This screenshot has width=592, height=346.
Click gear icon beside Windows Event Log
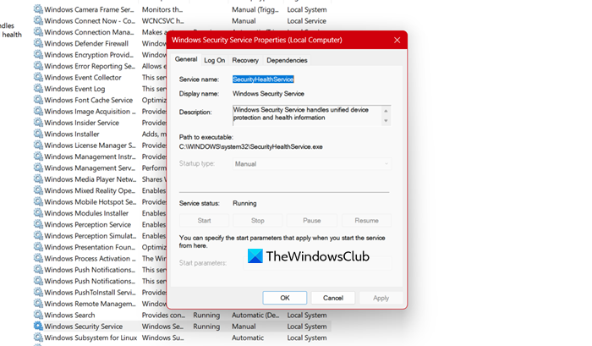[x=38, y=88]
